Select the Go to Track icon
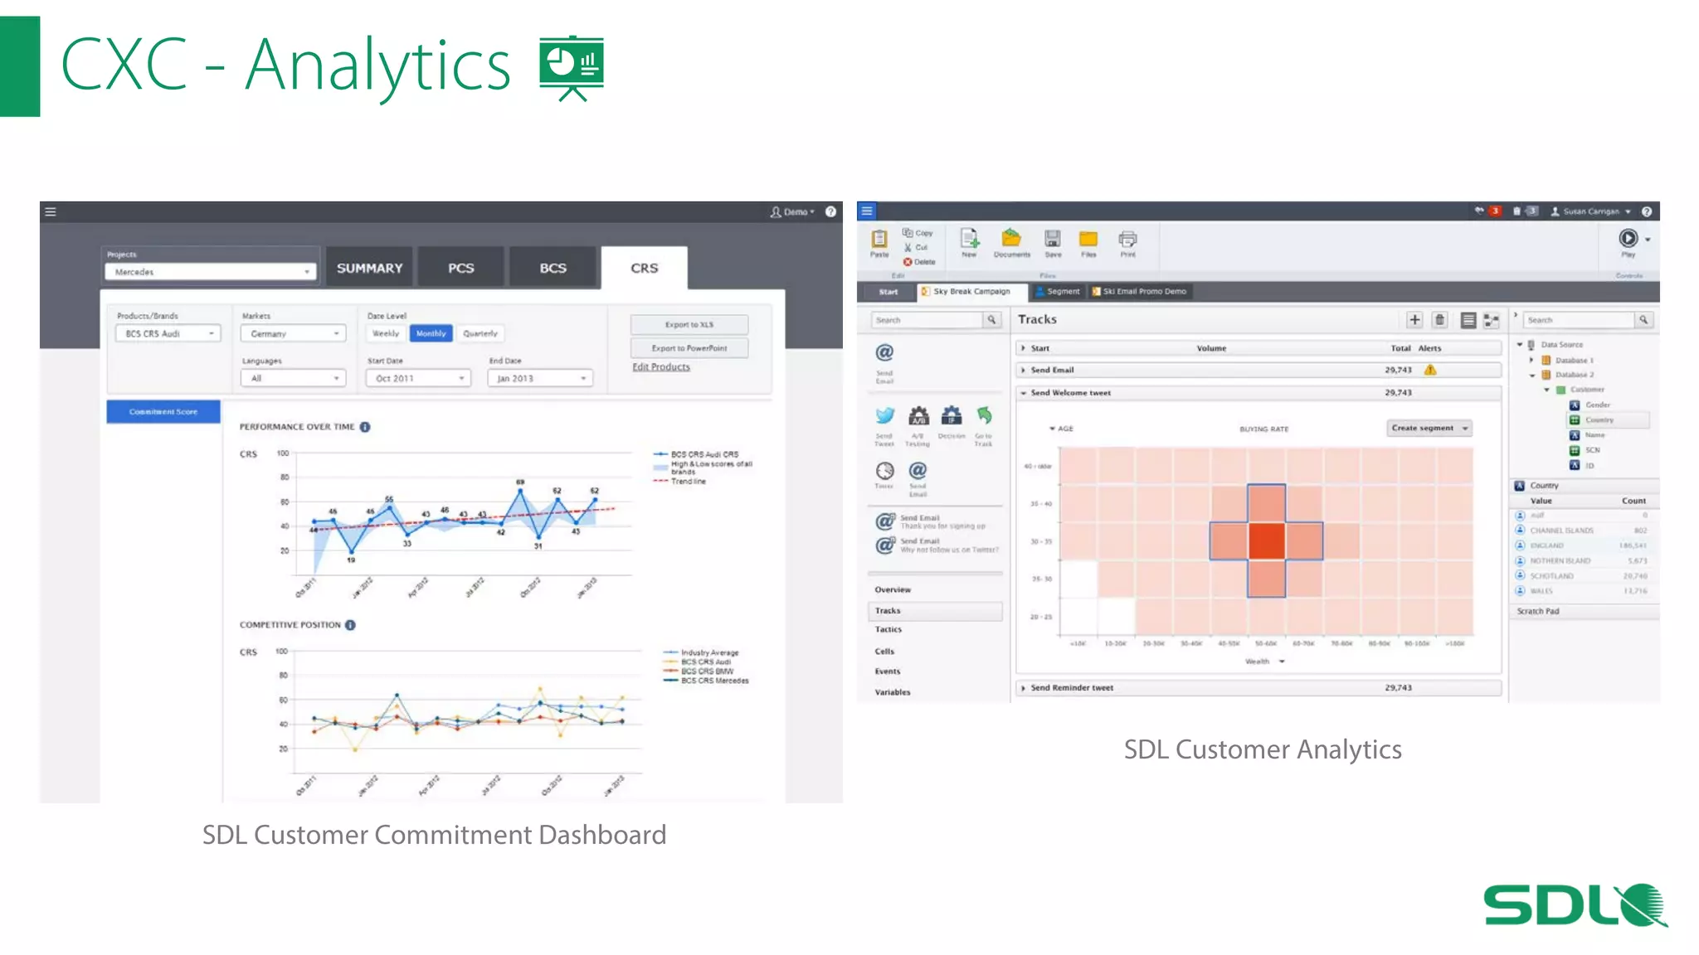Image resolution: width=1699 pixels, height=955 pixels. 984,414
